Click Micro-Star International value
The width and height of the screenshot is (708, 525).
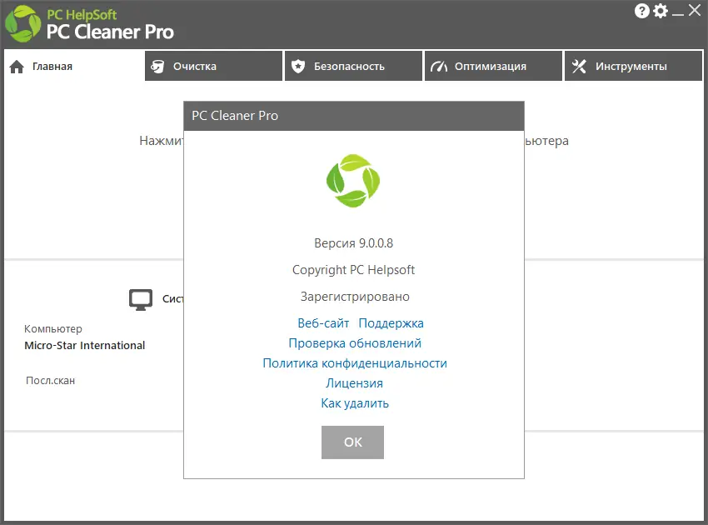coord(84,346)
